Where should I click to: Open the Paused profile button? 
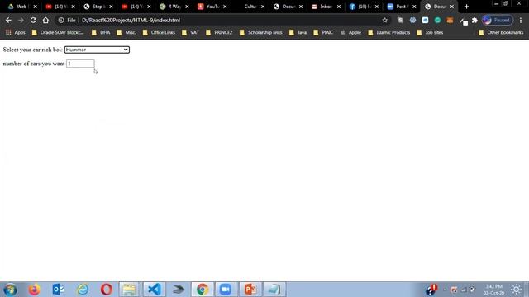(498, 20)
